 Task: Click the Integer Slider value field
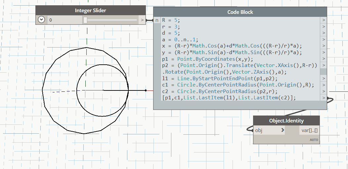pos(65,20)
